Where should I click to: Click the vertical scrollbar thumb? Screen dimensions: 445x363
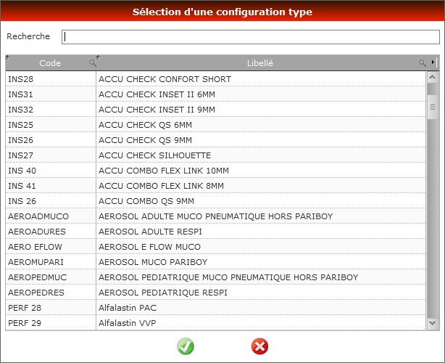[x=433, y=107]
